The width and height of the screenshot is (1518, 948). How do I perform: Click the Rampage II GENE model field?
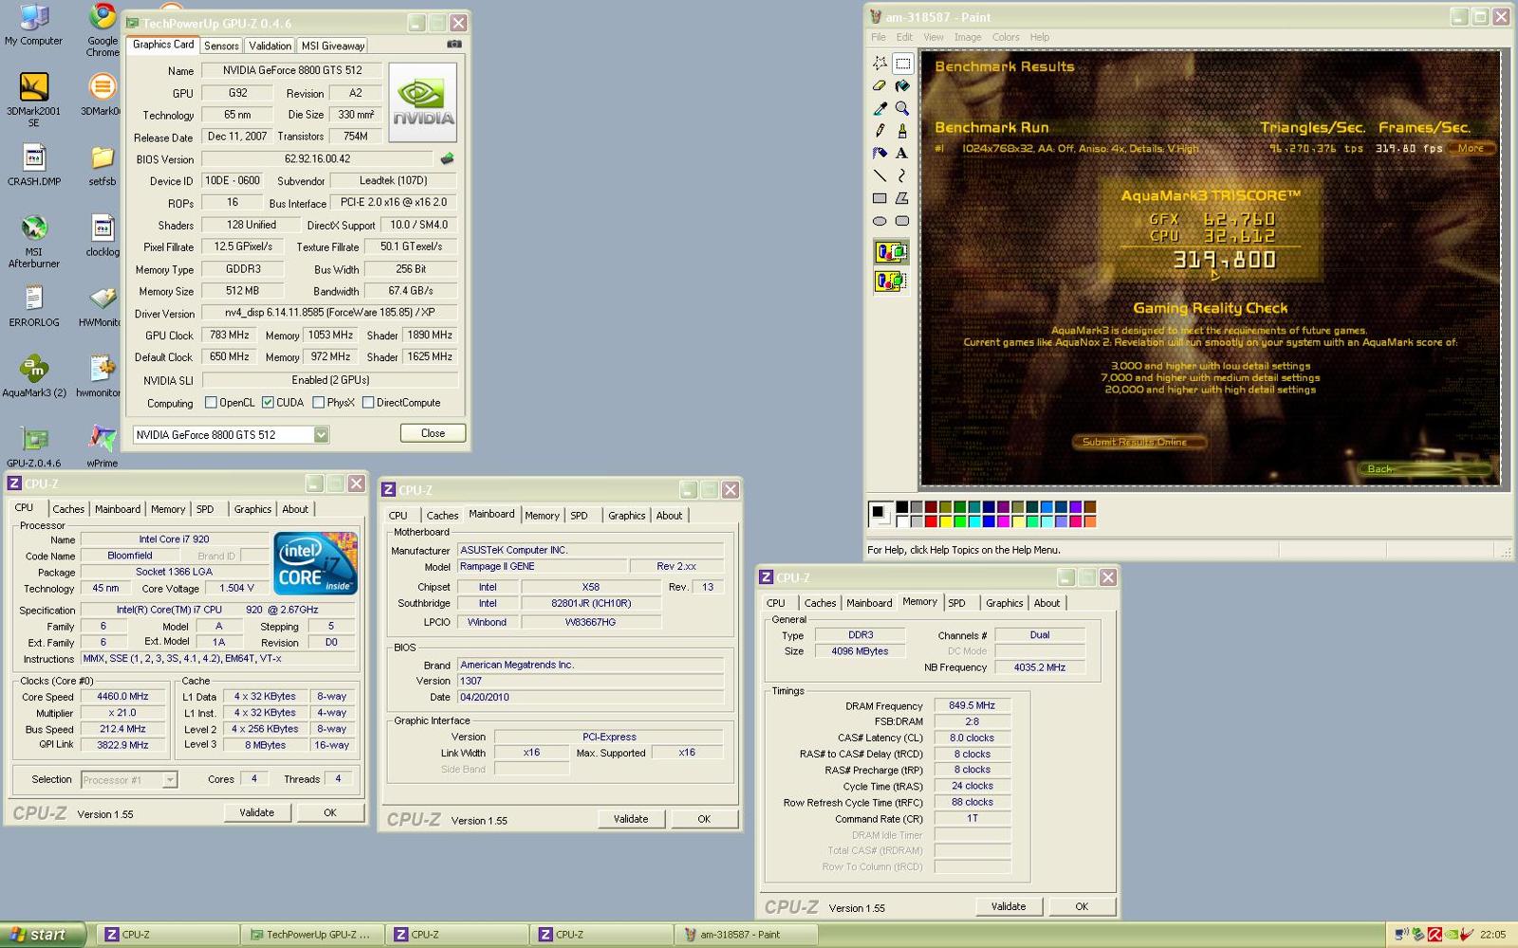tap(542, 566)
